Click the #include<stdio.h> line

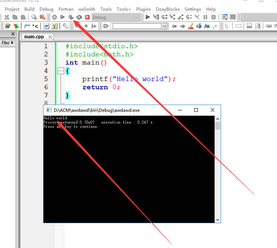[x=102, y=46]
